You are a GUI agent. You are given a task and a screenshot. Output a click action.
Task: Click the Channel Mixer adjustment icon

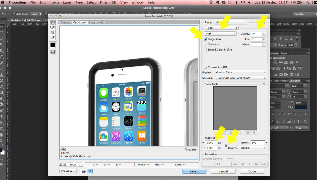[x=294, y=68]
